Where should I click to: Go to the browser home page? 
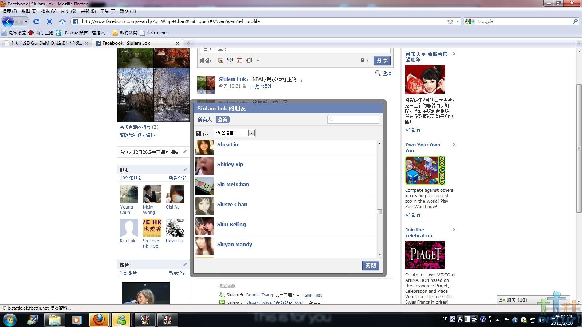pyautogui.click(x=63, y=21)
